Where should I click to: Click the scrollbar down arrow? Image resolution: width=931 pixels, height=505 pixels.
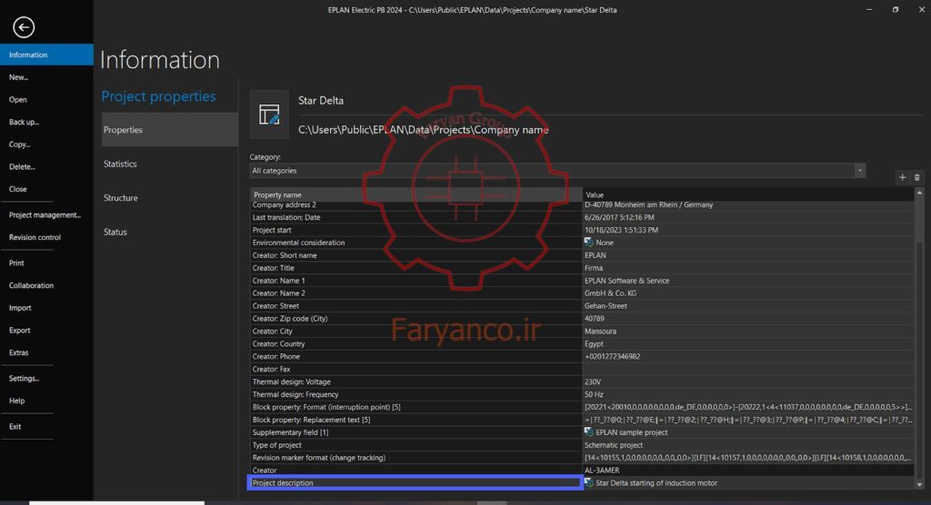click(919, 485)
